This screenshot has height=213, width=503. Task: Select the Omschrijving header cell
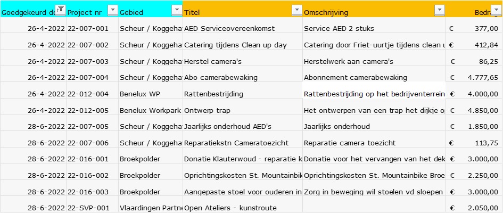(x=374, y=9)
